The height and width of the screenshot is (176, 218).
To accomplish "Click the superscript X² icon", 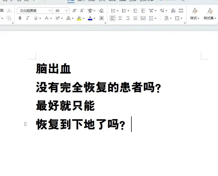I will coord(58,18).
